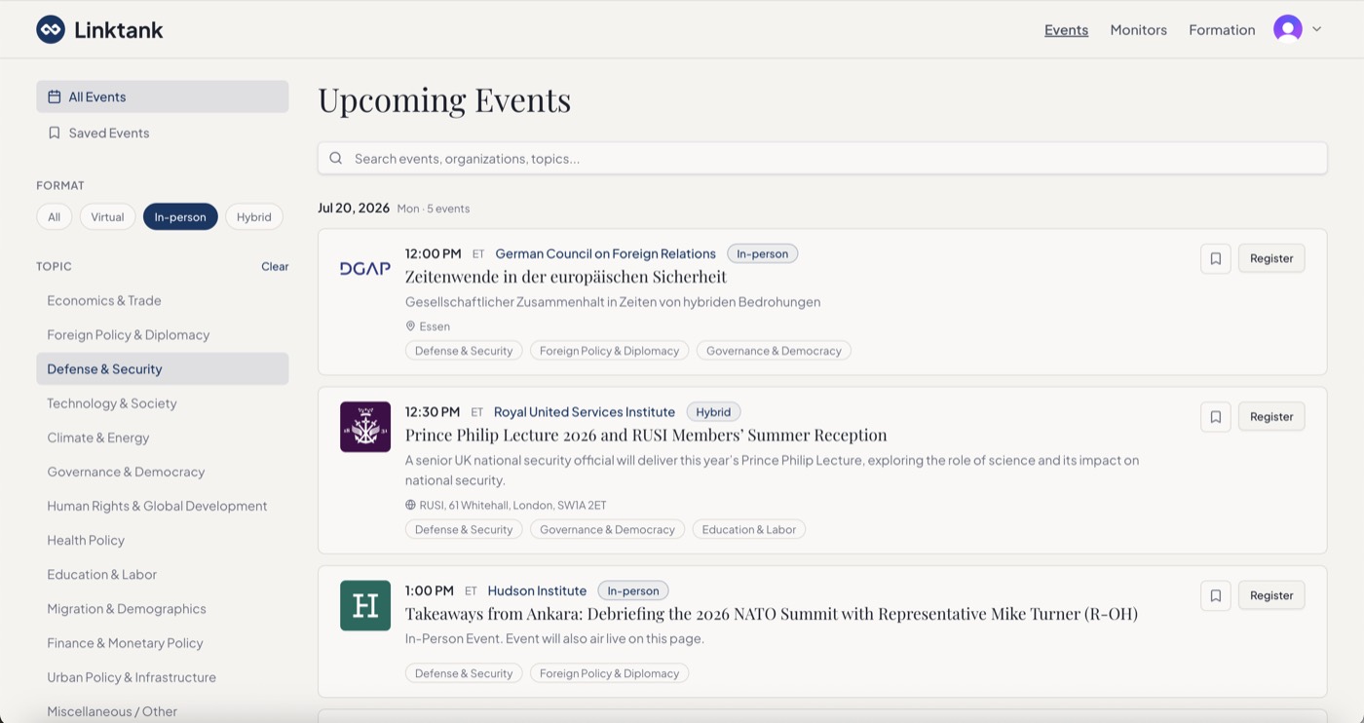Open the Formation nav tab
This screenshot has height=723, width=1364.
(x=1222, y=29)
